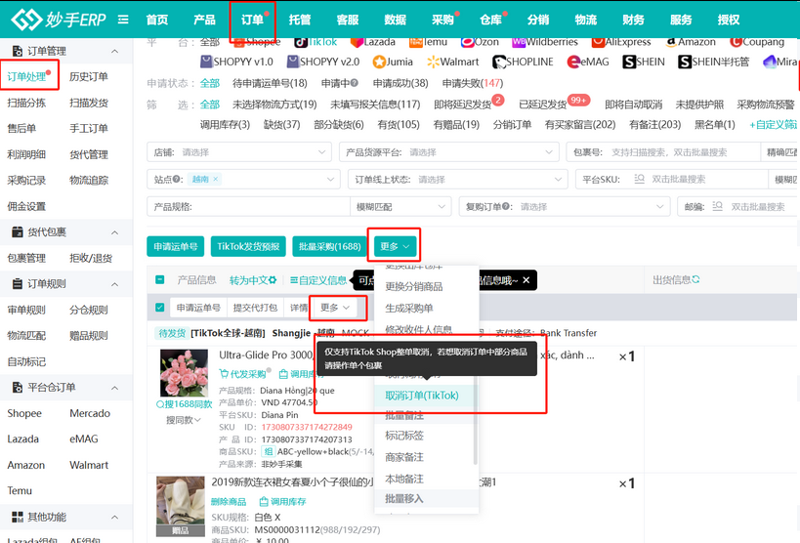Open 历史订单 in sidebar
This screenshot has height=543, width=800.
89,76
